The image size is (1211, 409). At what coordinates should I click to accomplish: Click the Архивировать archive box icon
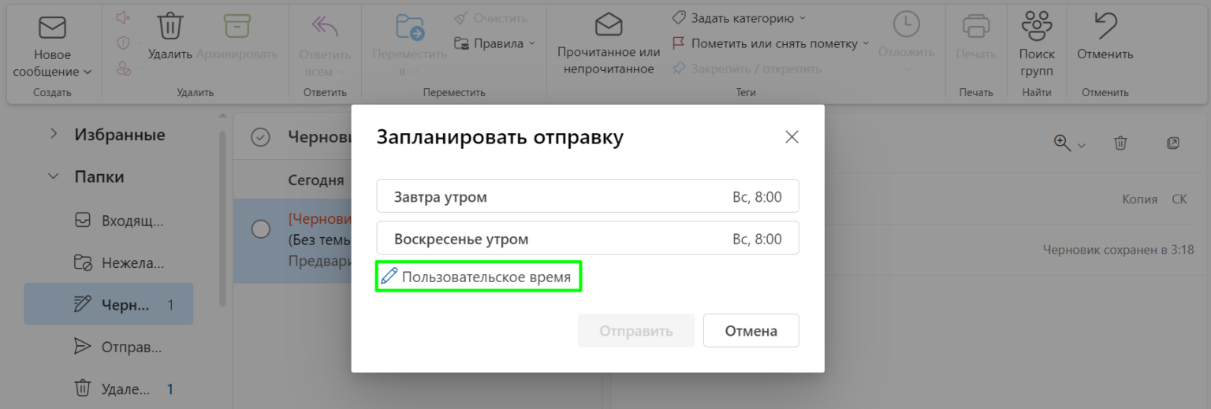(x=237, y=26)
